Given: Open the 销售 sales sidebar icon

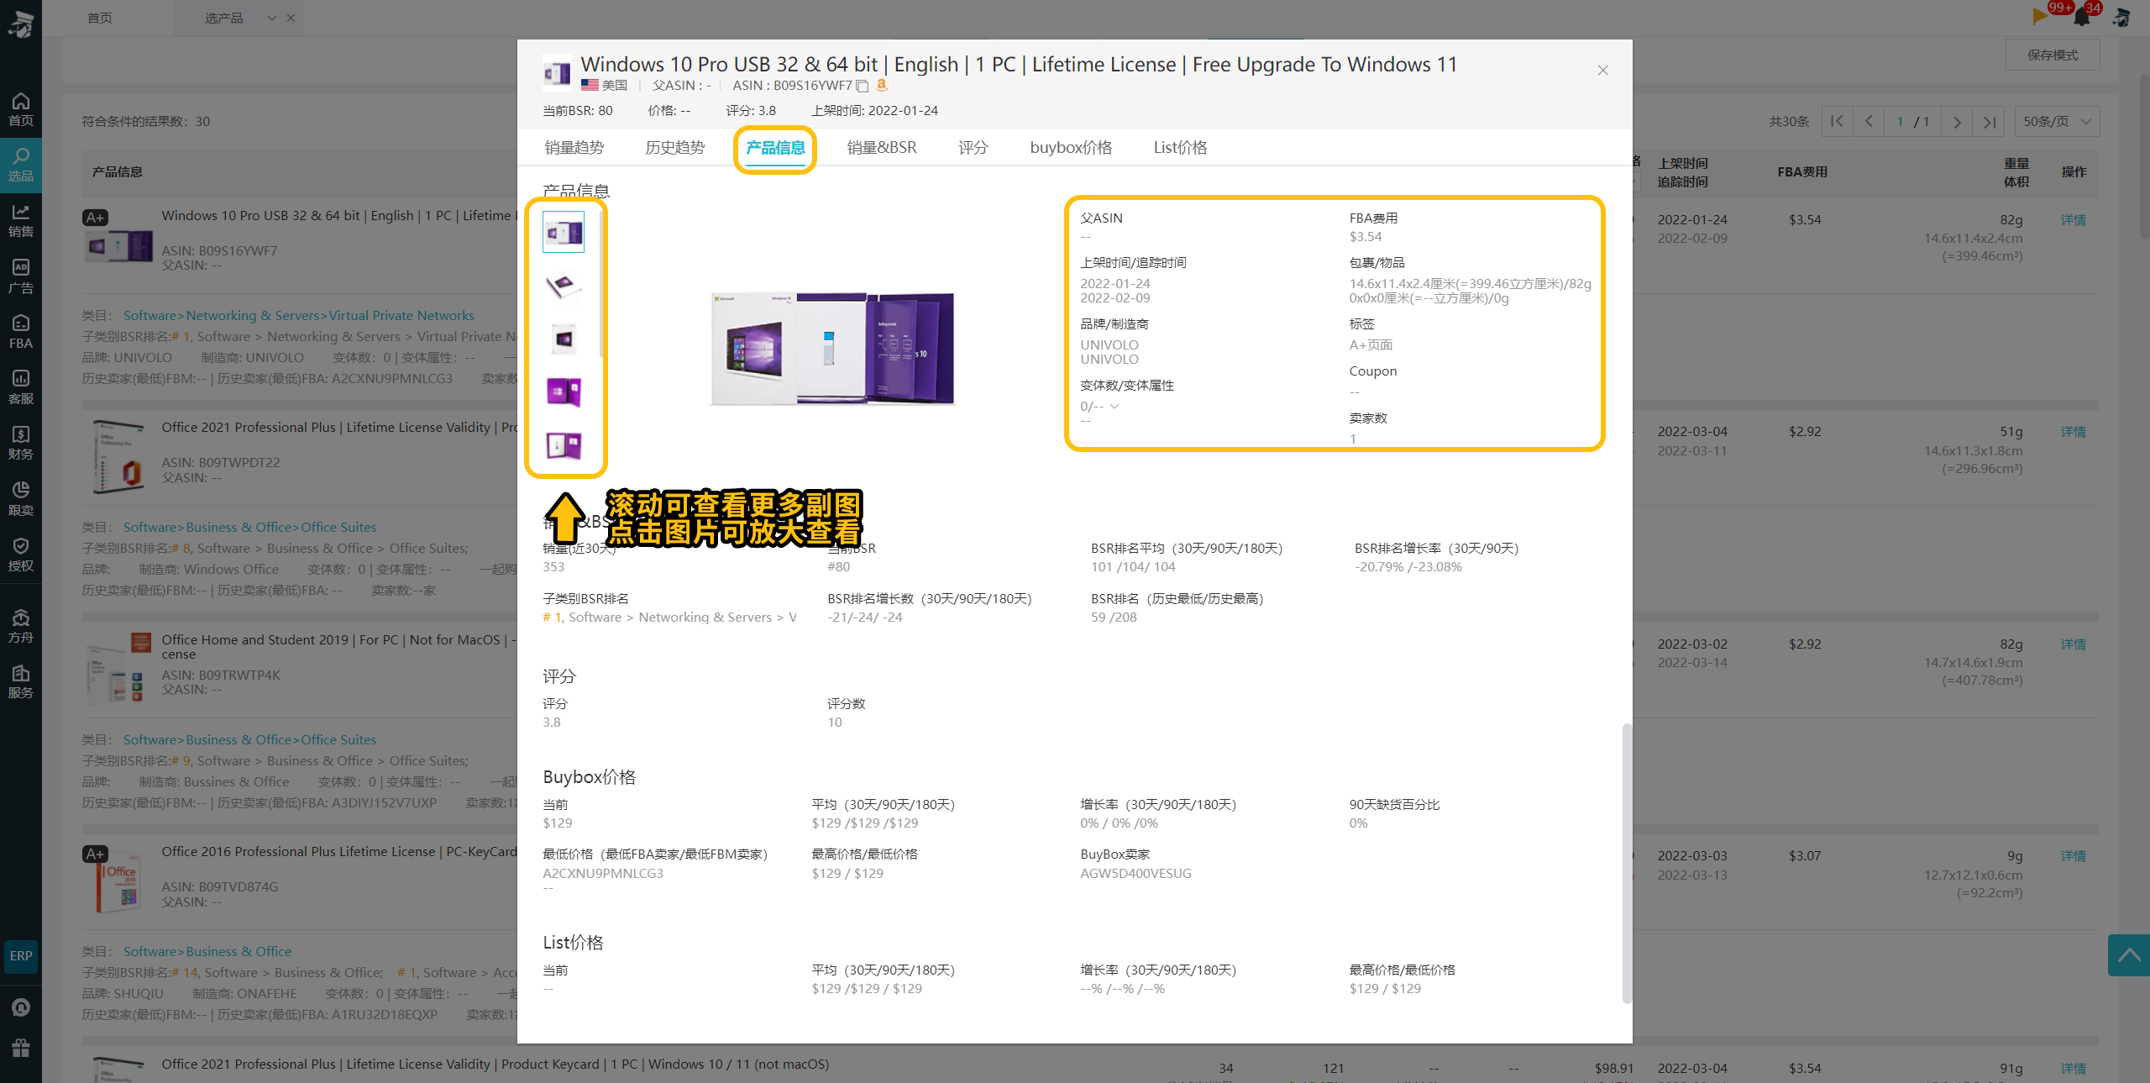Looking at the screenshot, I should click(x=21, y=221).
